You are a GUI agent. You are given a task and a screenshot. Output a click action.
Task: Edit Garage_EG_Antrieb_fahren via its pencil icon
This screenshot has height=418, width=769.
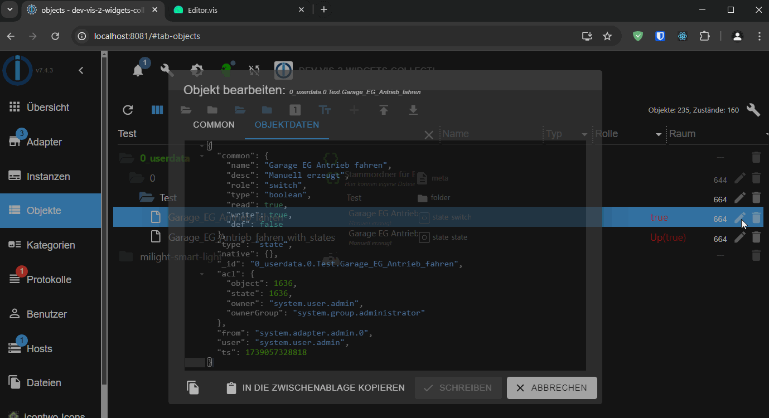click(x=739, y=218)
